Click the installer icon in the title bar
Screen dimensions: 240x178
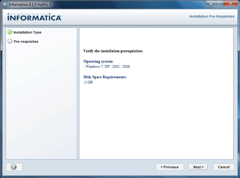[x=5, y=4]
